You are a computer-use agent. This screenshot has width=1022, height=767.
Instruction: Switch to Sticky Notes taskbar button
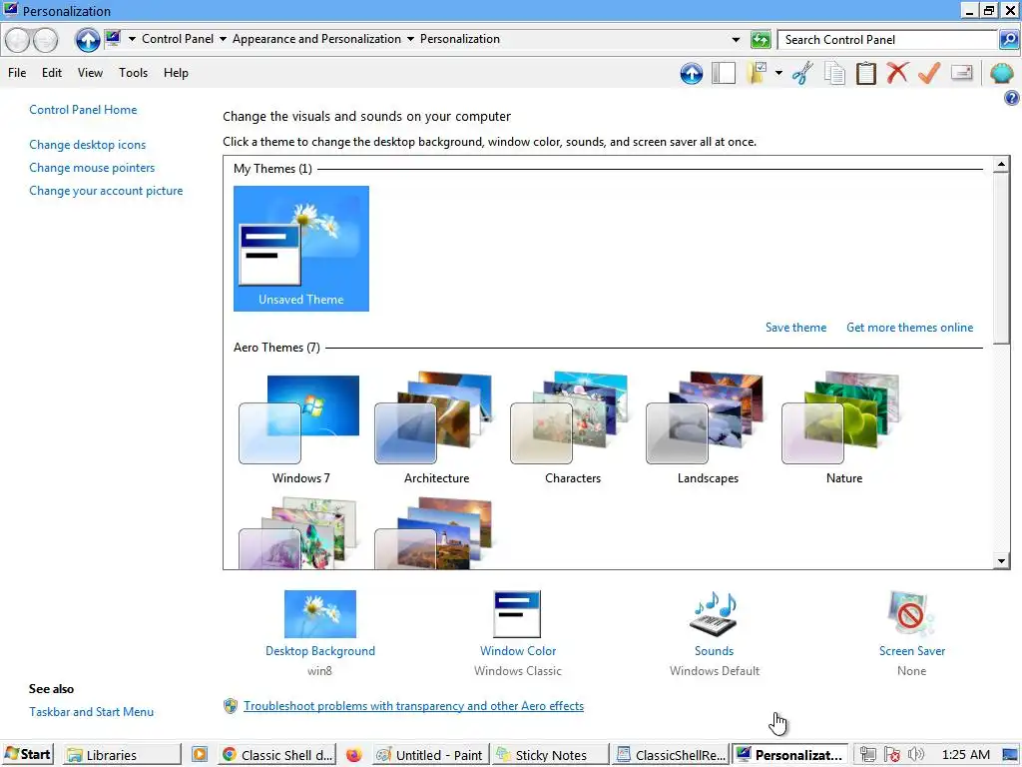click(551, 755)
